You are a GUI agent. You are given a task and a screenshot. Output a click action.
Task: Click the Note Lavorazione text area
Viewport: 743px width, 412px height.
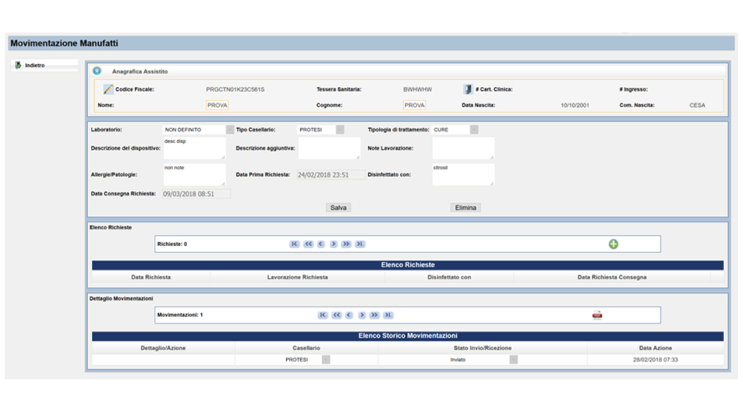pyautogui.click(x=463, y=148)
